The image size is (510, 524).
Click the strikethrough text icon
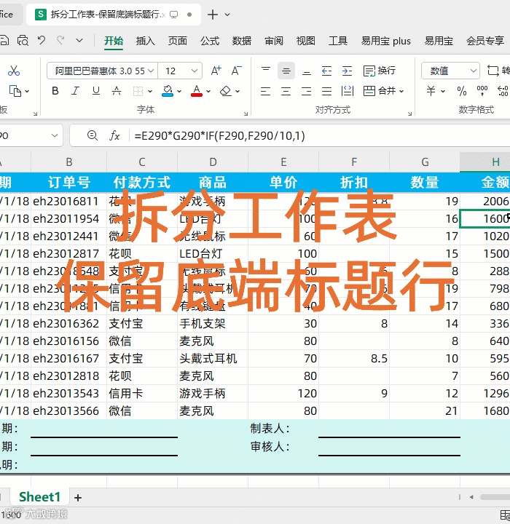click(x=117, y=91)
